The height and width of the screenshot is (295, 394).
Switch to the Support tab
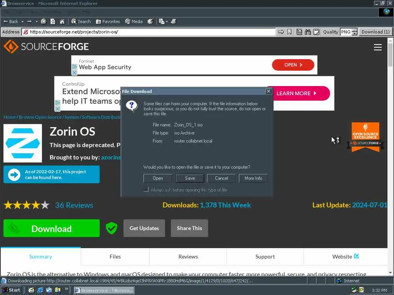click(265, 257)
